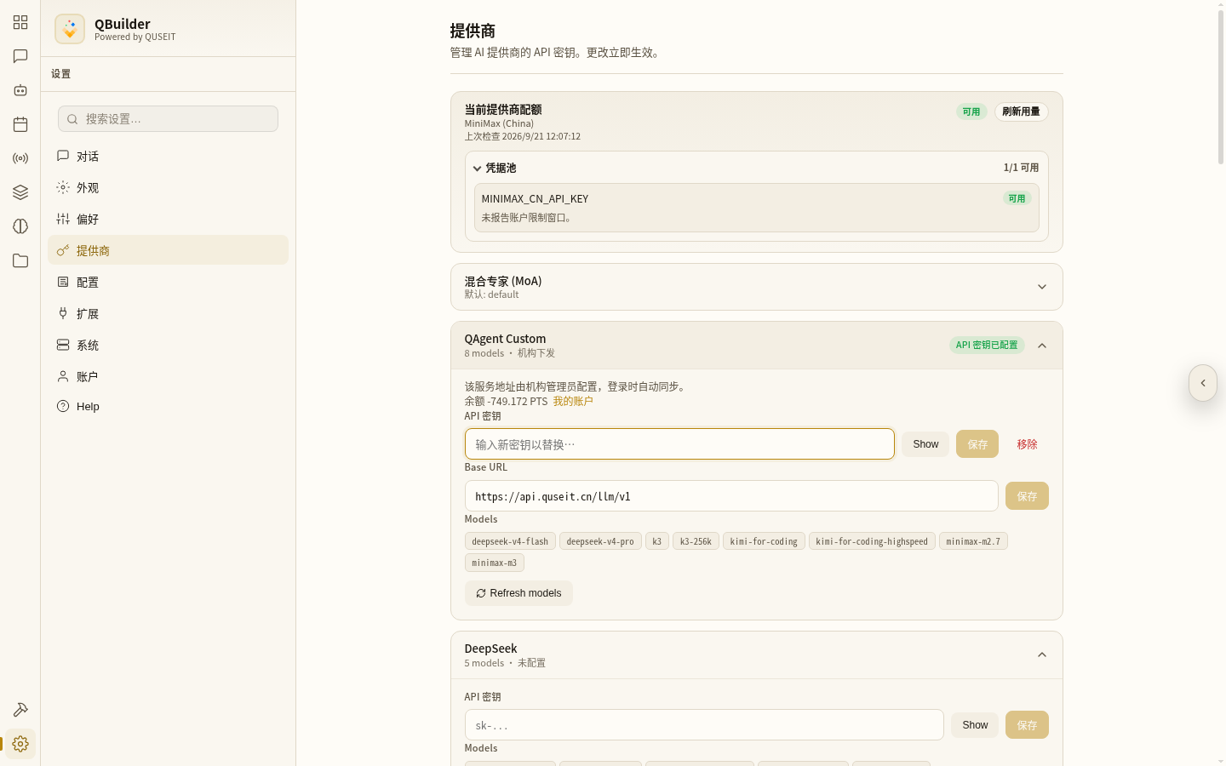Go to 扩展 settings section

(x=168, y=313)
